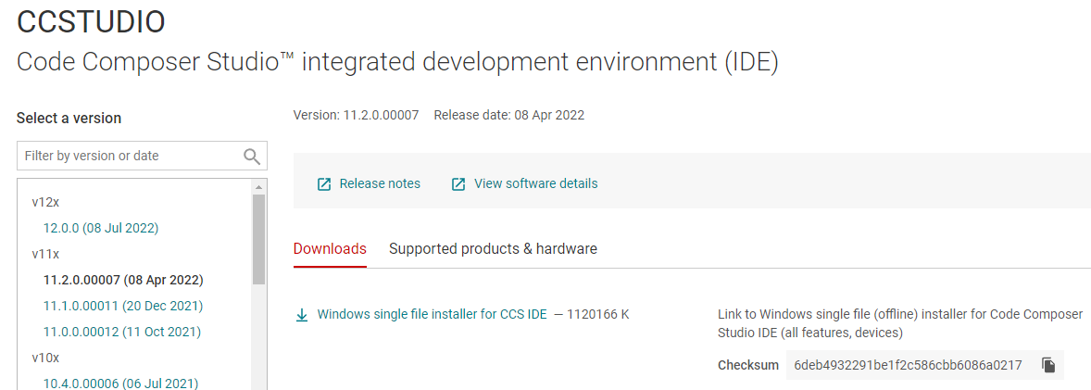Click the v11x group heading
The width and height of the screenshot is (1091, 390).
pyautogui.click(x=46, y=254)
